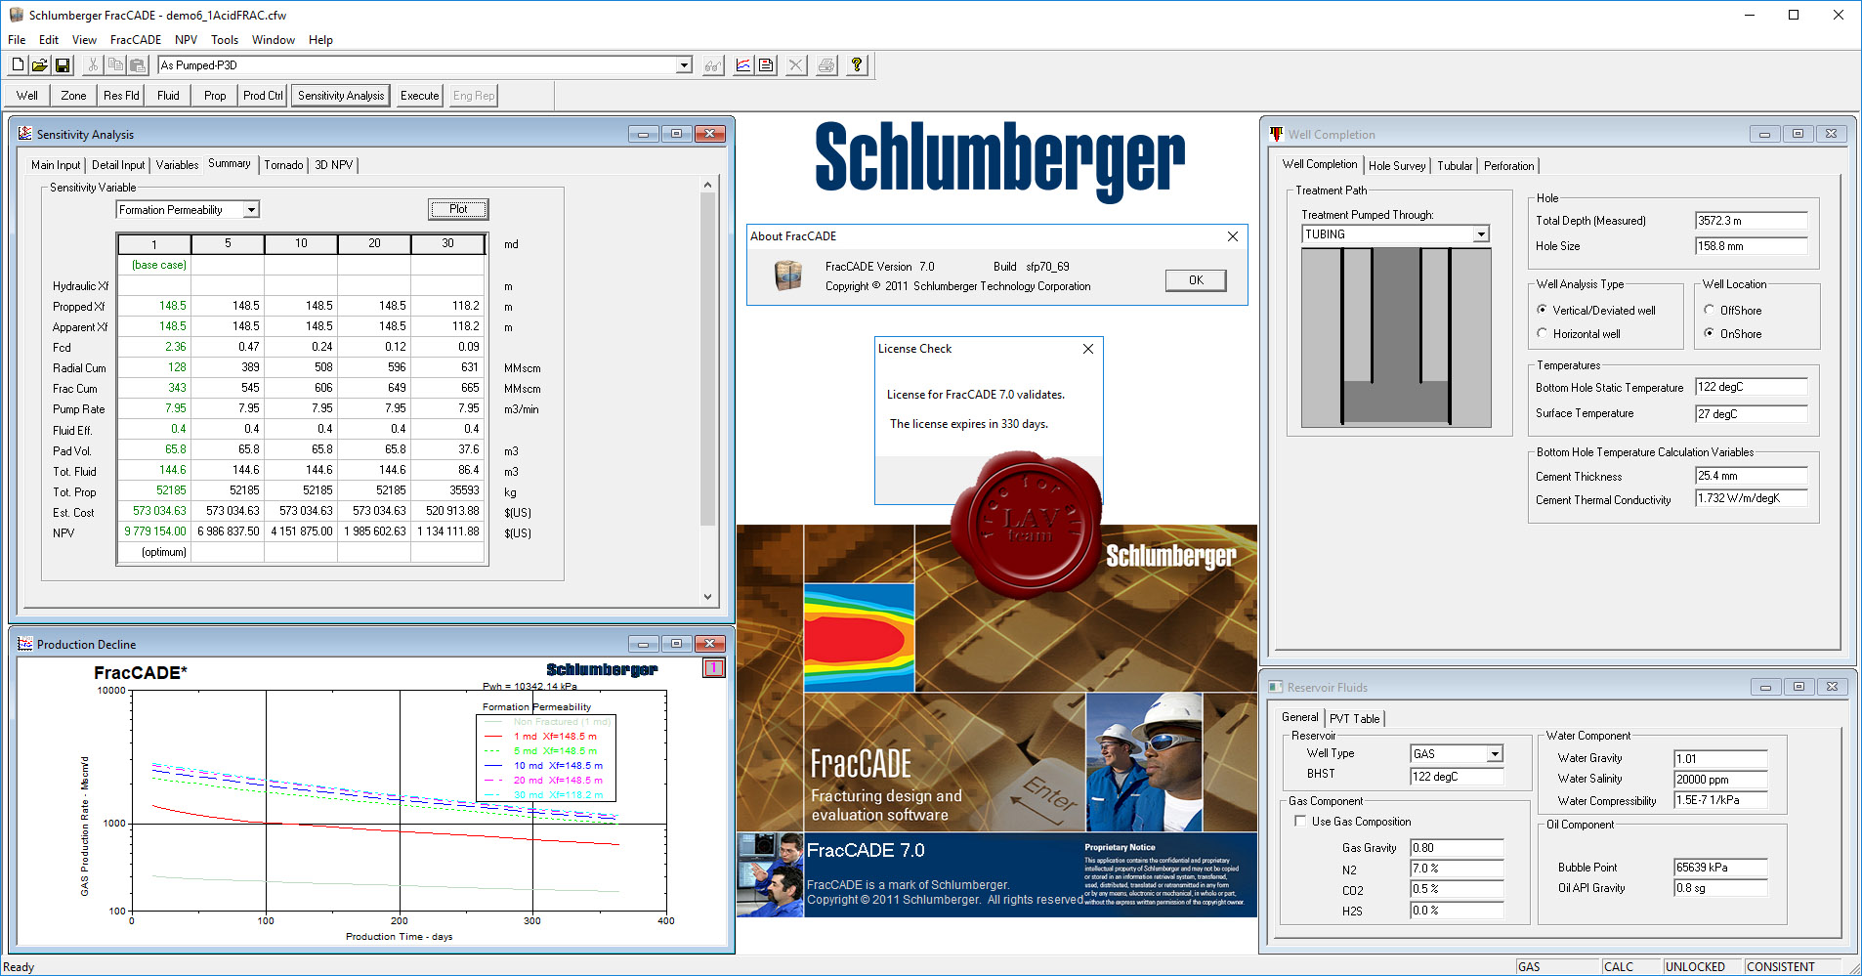Click the Gas Gravity input field

coord(1457,848)
